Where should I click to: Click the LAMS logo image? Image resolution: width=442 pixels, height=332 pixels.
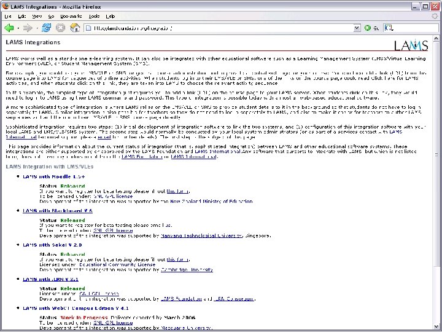[x=411, y=45]
